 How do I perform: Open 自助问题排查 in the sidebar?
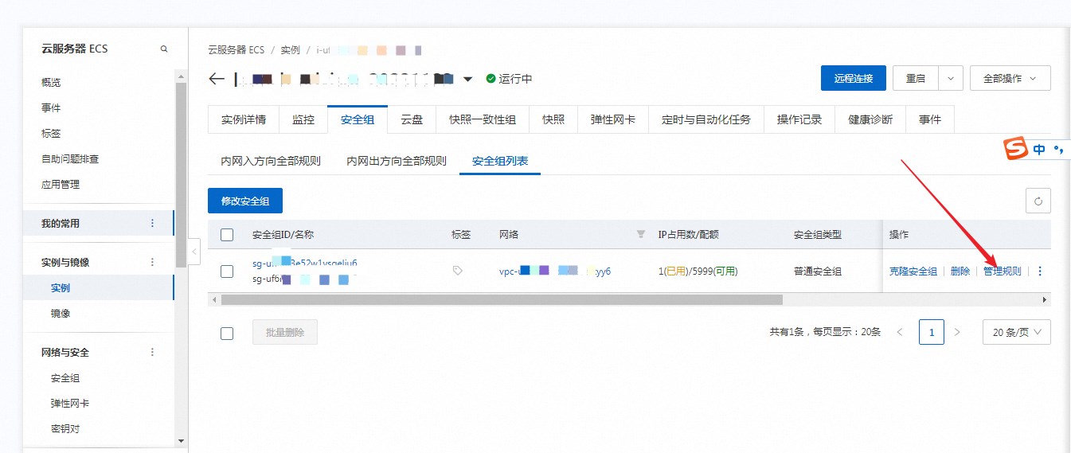70,158
